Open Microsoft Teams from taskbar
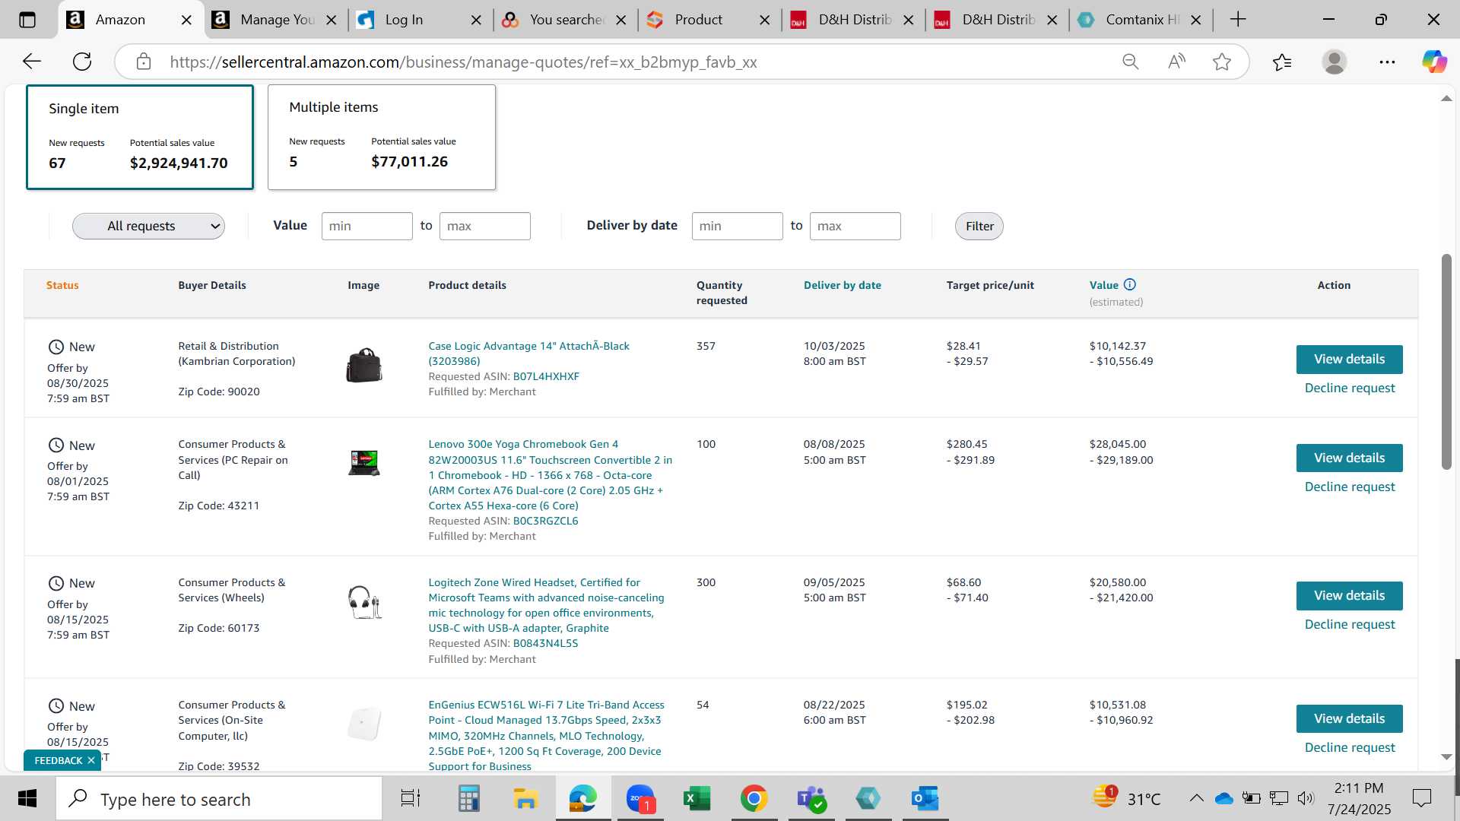1460x821 pixels. point(811,798)
